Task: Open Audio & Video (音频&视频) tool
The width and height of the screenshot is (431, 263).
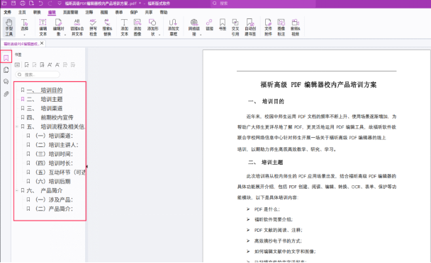Action: [x=295, y=27]
